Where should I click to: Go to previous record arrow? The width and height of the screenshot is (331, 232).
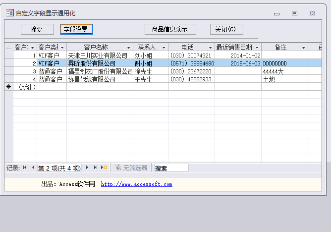coord(33,168)
